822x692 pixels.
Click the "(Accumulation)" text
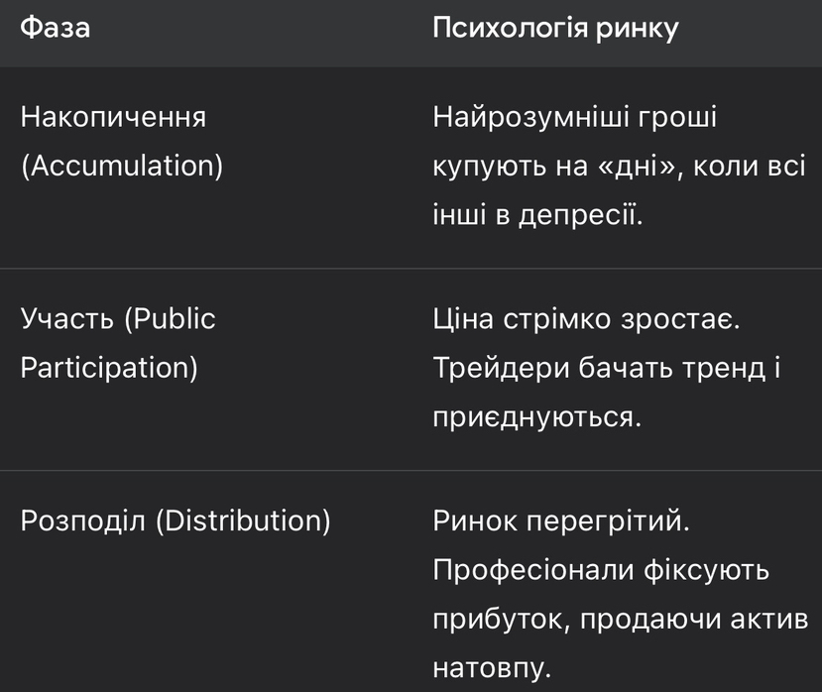point(122,166)
